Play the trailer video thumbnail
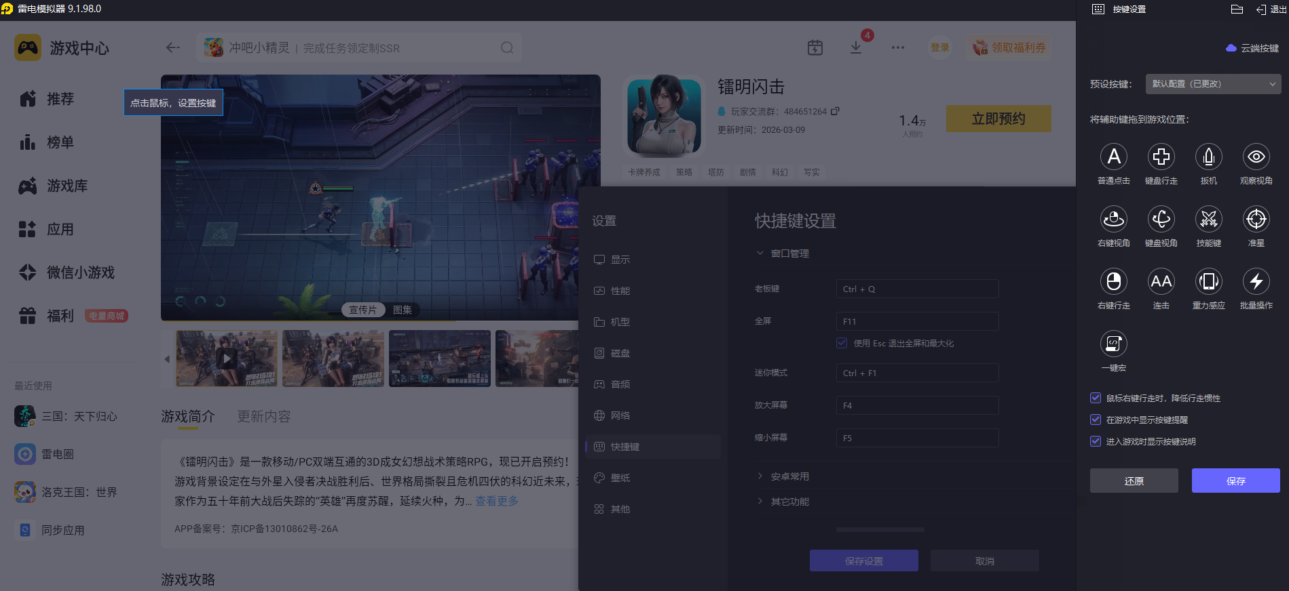1289x591 pixels. tap(227, 358)
